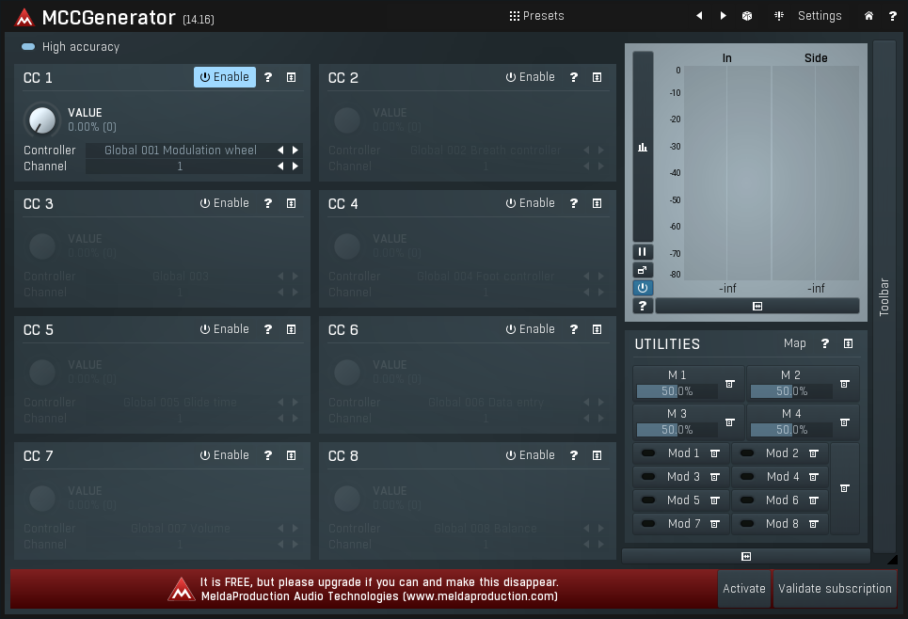
Task: Toggle the Mod 1 modulator on
Action: (648, 453)
